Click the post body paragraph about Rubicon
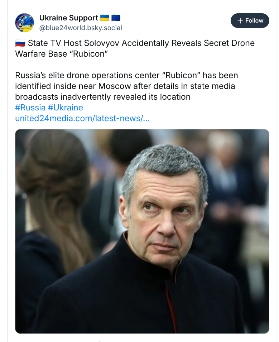 coord(126,86)
